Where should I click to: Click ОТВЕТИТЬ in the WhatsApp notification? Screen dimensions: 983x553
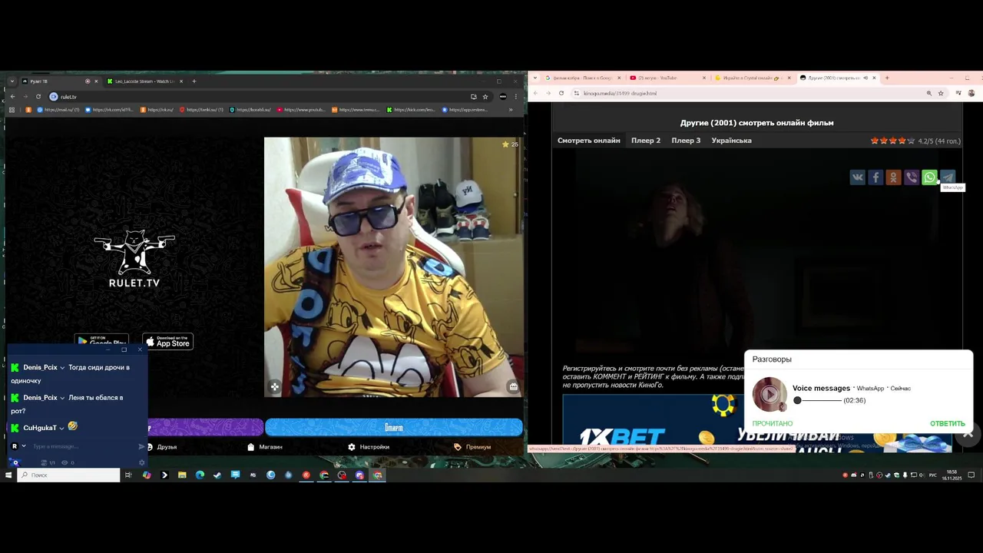click(x=948, y=424)
